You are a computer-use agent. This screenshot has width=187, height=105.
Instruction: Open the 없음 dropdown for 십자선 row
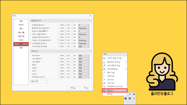point(84,74)
